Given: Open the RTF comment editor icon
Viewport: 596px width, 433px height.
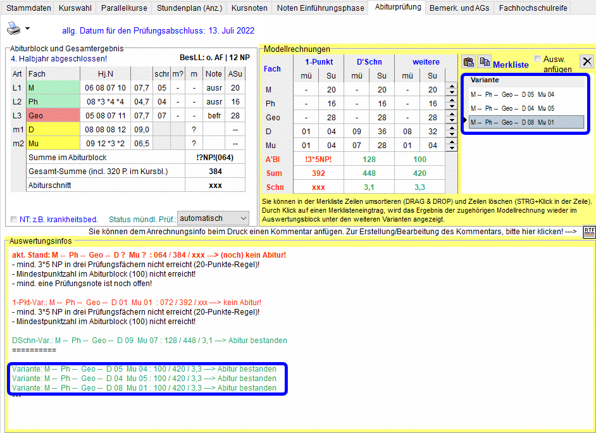Looking at the screenshot, I should [589, 231].
